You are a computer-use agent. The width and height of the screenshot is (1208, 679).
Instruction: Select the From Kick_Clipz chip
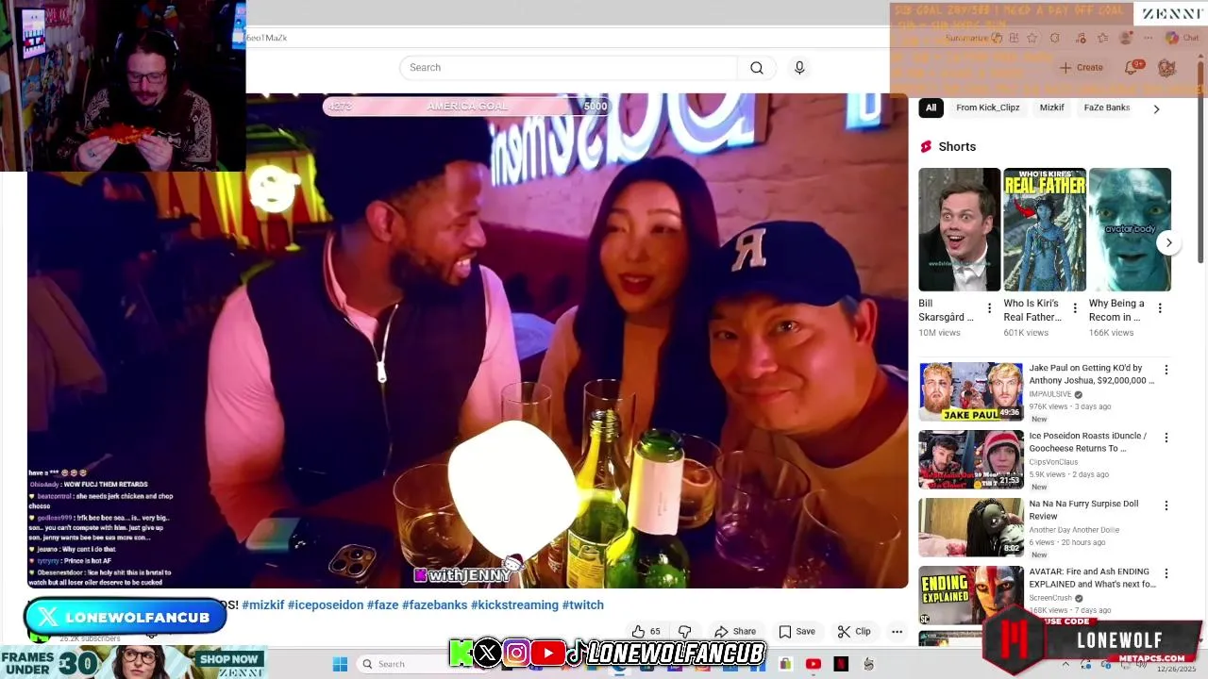tap(988, 108)
